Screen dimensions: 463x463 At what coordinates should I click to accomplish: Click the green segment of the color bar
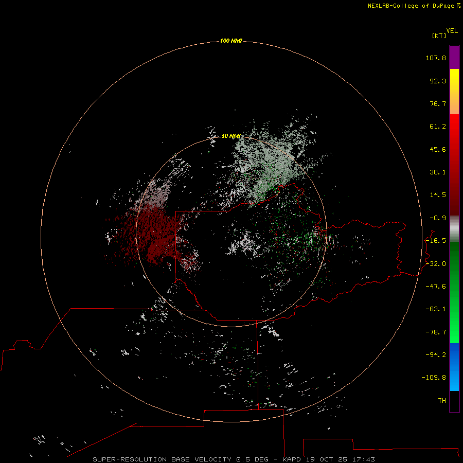pyautogui.click(x=454, y=292)
